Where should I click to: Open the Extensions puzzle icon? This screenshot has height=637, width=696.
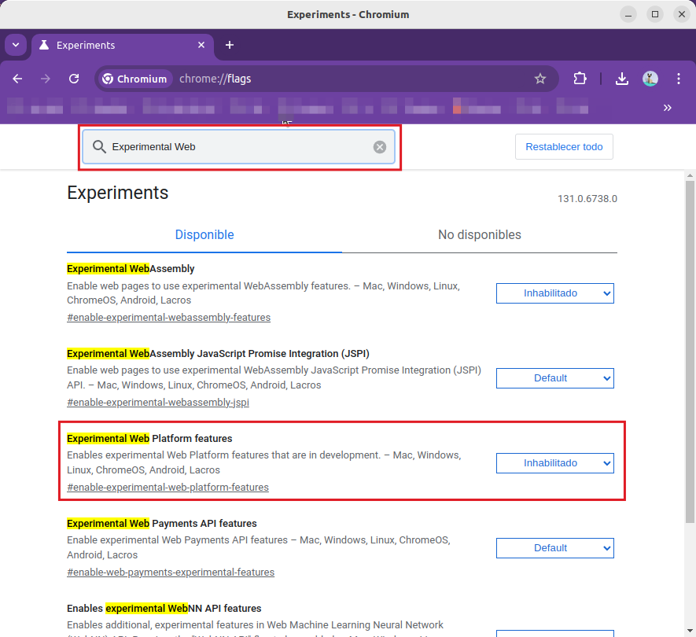(x=580, y=79)
